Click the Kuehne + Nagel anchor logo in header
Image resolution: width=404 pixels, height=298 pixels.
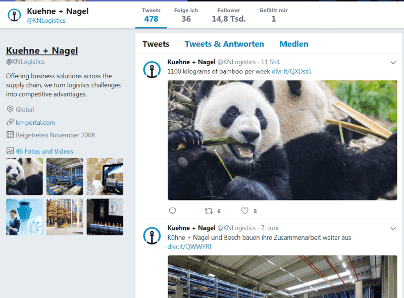point(14,15)
